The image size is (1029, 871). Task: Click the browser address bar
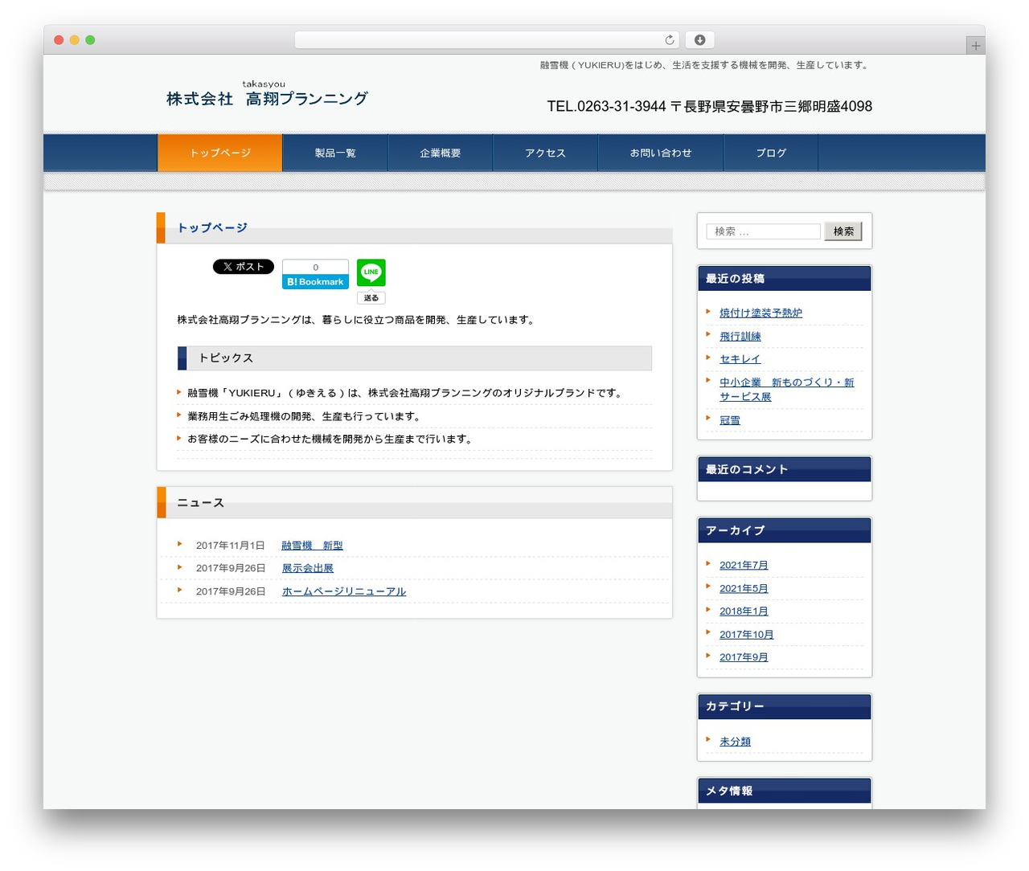[x=486, y=40]
